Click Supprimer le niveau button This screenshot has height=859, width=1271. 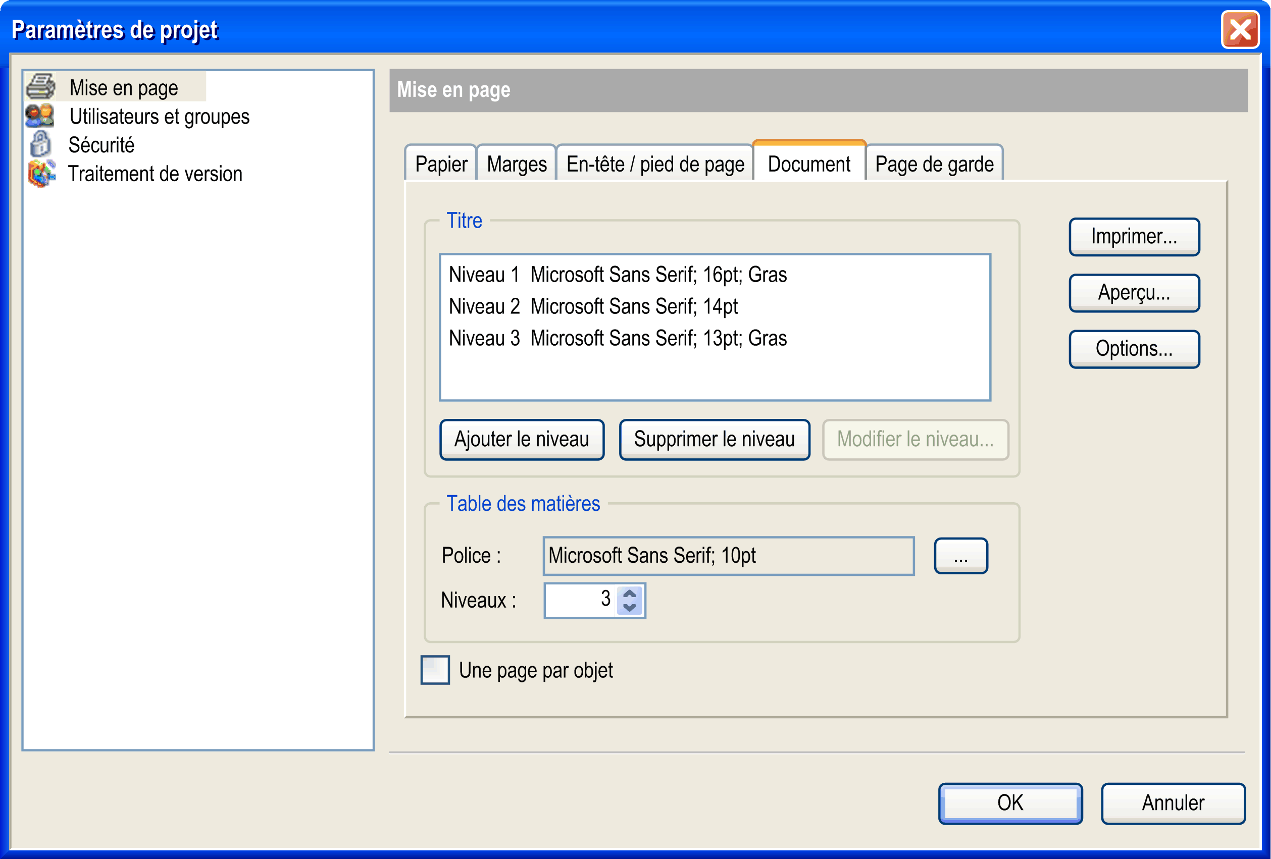pos(714,439)
